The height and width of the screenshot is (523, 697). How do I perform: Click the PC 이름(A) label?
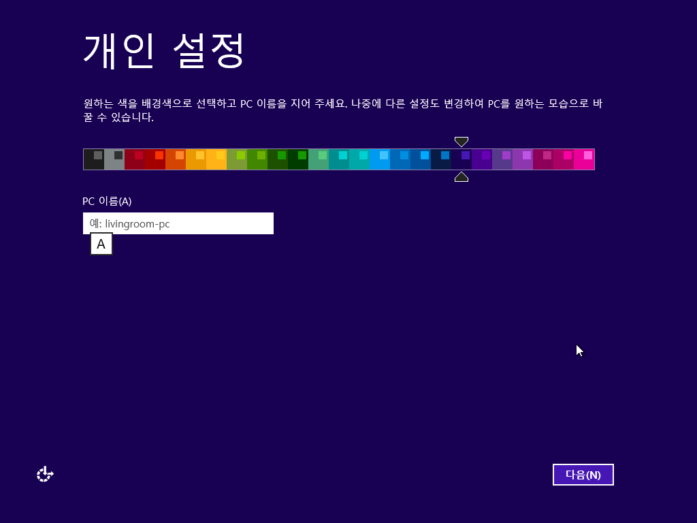(107, 201)
